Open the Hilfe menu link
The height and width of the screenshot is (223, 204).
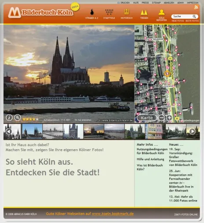[136, 3]
